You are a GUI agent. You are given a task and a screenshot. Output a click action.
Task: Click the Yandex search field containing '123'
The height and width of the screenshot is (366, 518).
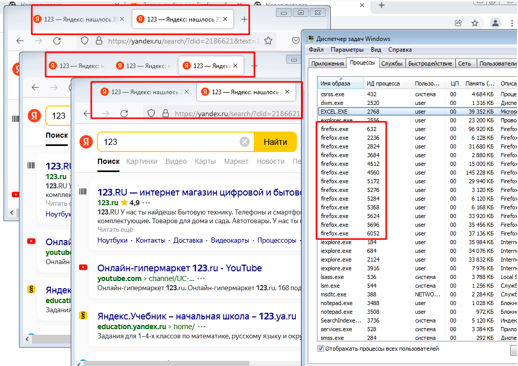tap(169, 142)
